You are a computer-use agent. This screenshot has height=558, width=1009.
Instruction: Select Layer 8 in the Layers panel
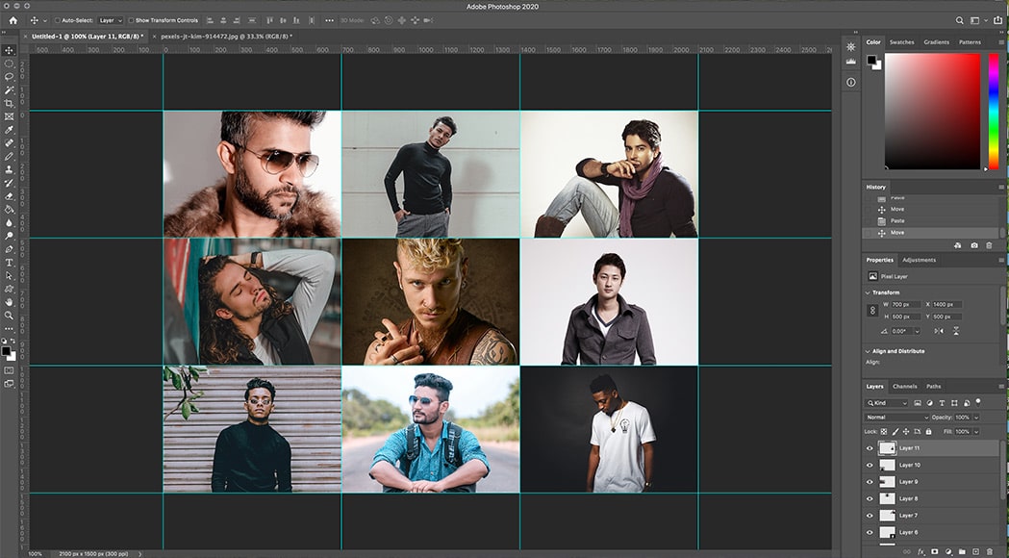(910, 498)
